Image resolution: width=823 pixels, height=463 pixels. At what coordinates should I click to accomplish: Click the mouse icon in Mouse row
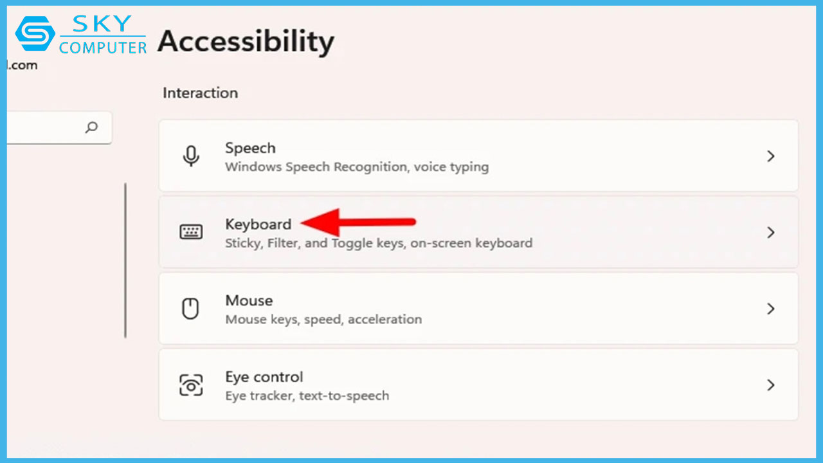click(x=191, y=309)
